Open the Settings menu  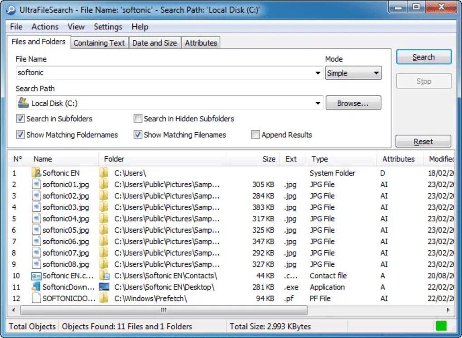click(108, 27)
